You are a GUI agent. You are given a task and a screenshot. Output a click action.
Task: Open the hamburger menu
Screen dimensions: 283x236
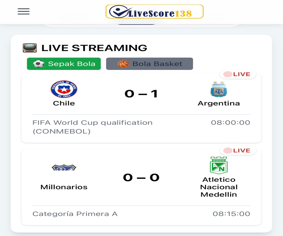tap(24, 12)
